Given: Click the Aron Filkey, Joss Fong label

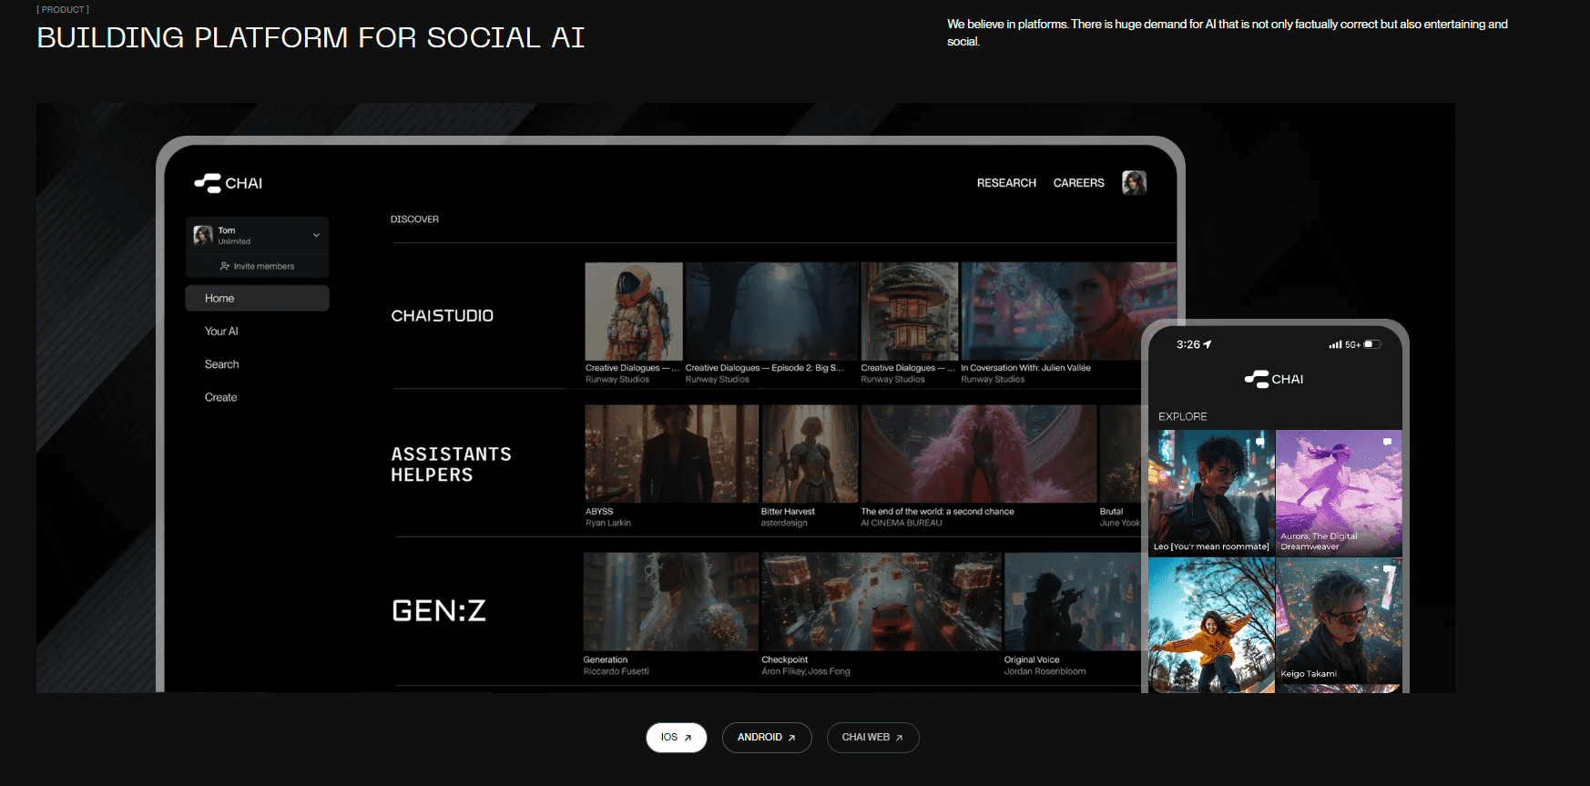Looking at the screenshot, I should 806,672.
